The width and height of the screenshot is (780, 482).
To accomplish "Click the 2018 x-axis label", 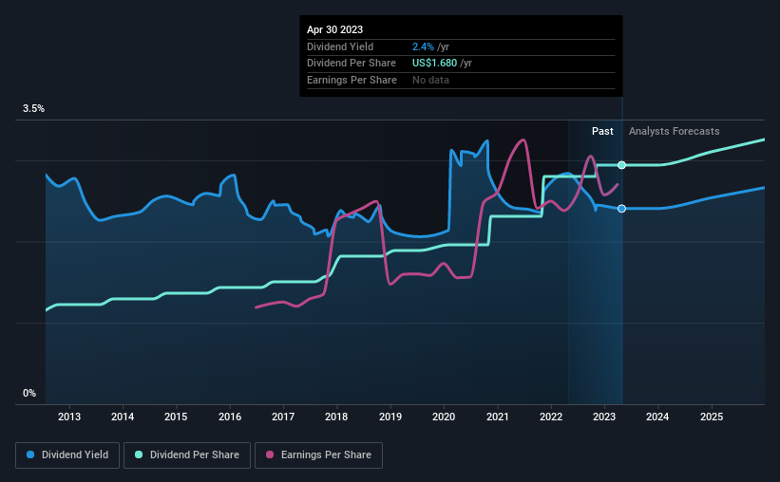I will [x=336, y=417].
